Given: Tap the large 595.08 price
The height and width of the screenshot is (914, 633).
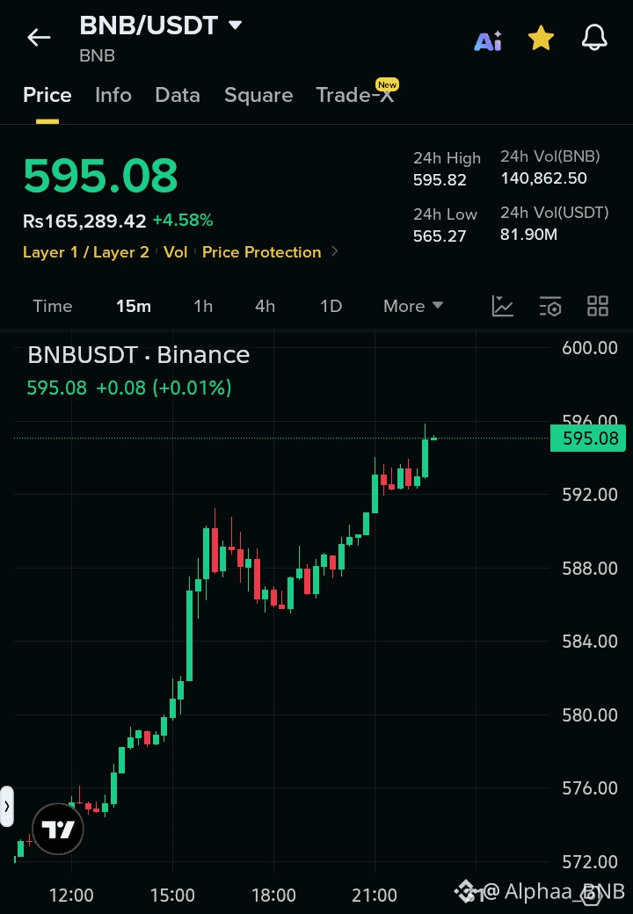Looking at the screenshot, I should (100, 176).
